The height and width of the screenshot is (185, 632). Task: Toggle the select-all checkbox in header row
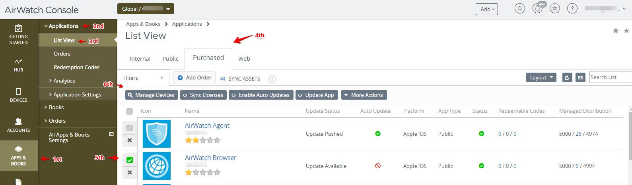click(x=130, y=111)
